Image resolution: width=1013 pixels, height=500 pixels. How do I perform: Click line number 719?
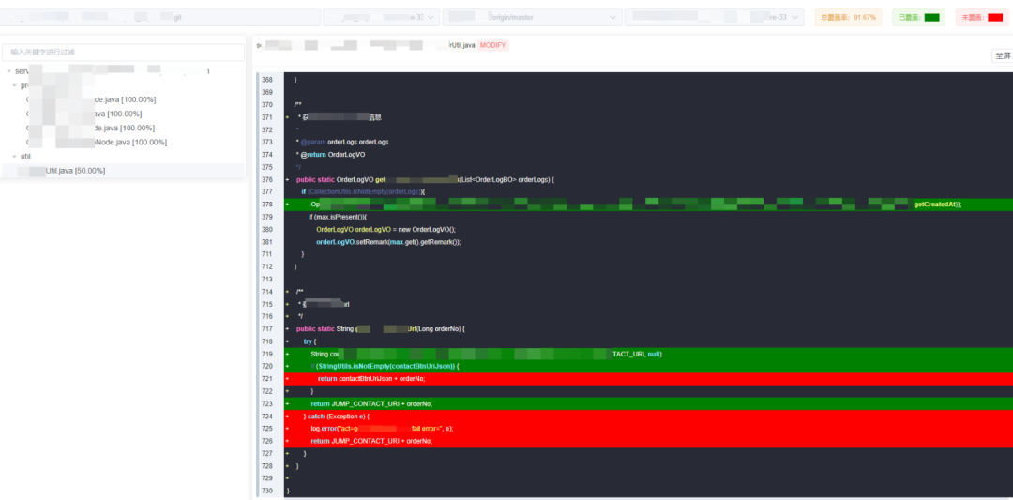(x=266, y=354)
